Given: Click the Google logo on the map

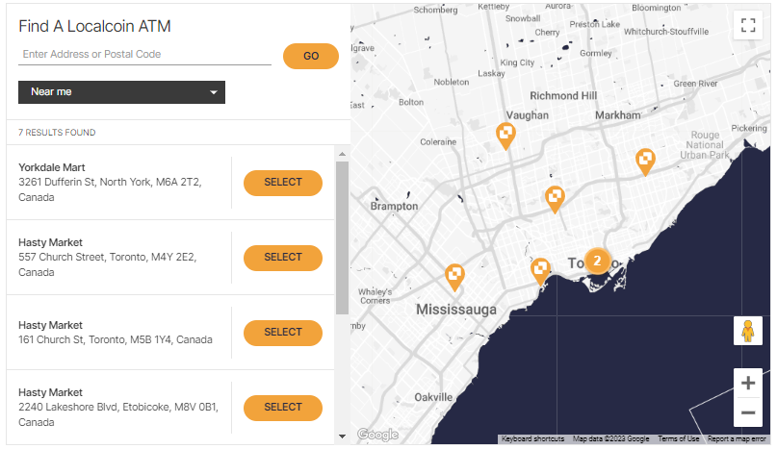Looking at the screenshot, I should click(378, 435).
